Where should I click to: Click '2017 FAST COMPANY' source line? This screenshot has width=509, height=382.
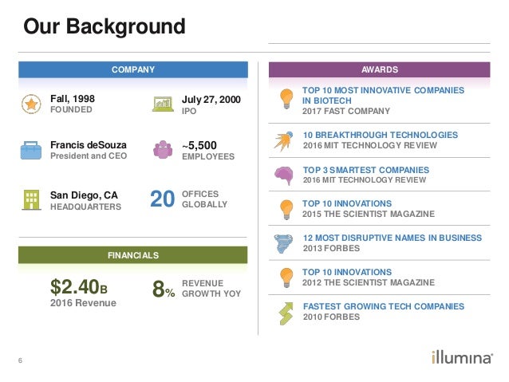(x=346, y=111)
